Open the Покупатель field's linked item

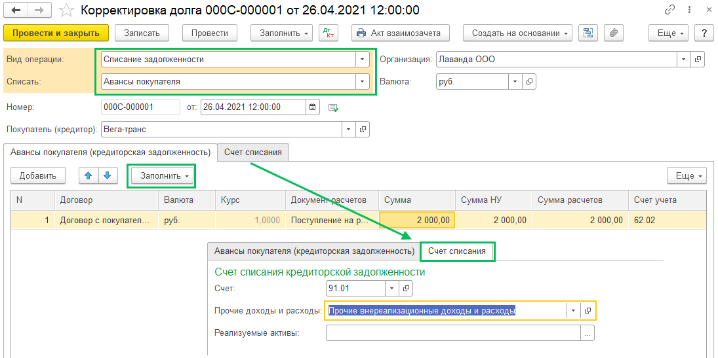363,130
